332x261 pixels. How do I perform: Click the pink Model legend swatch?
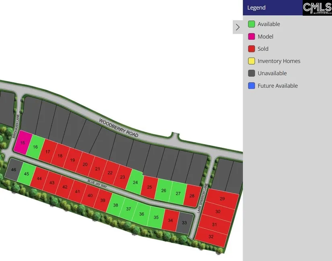pos(252,37)
